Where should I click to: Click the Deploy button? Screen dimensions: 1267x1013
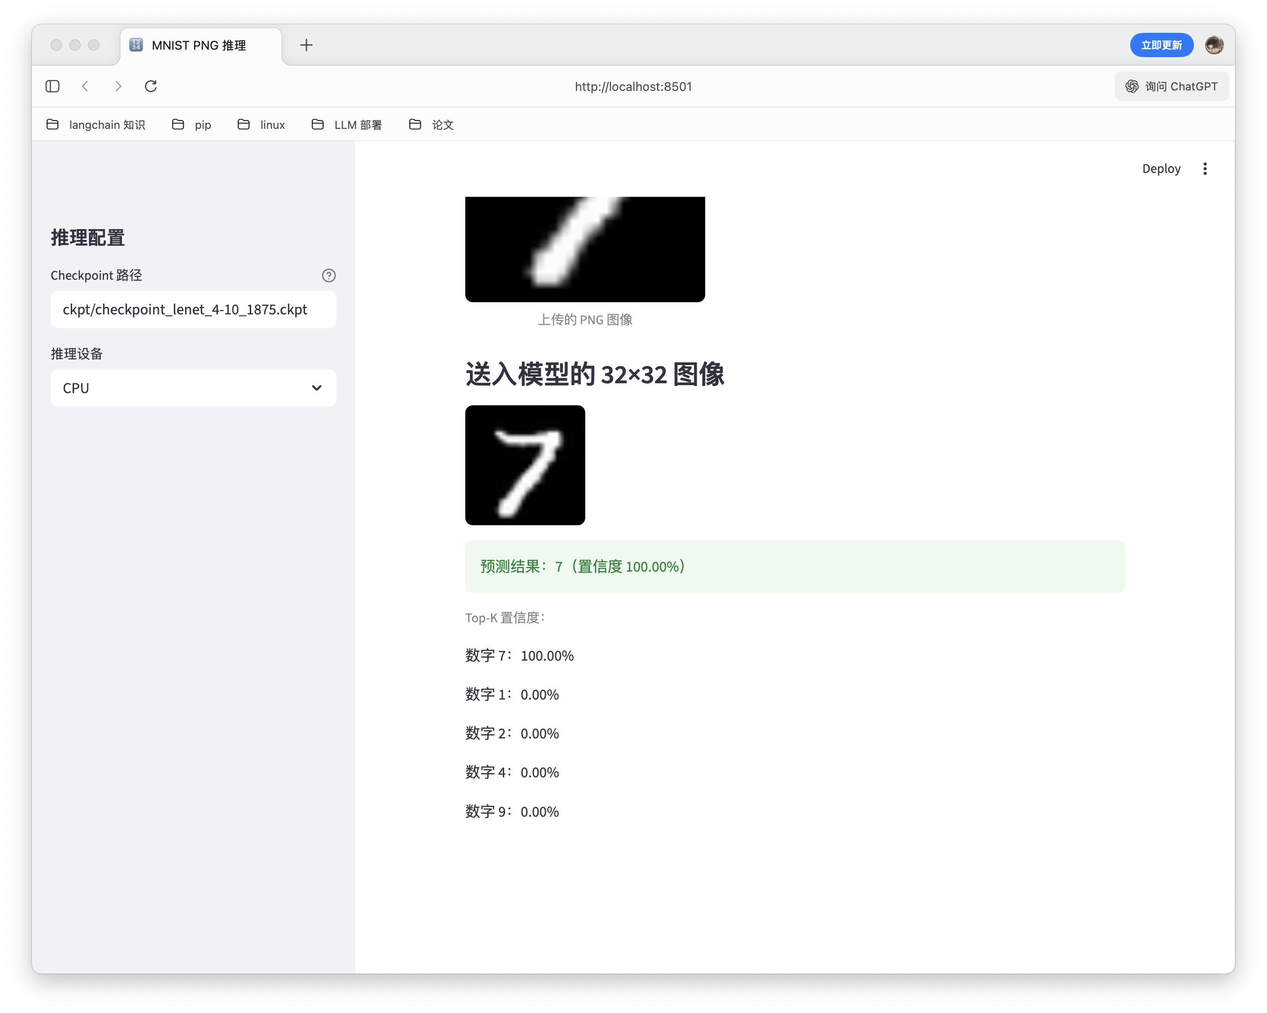(1161, 169)
